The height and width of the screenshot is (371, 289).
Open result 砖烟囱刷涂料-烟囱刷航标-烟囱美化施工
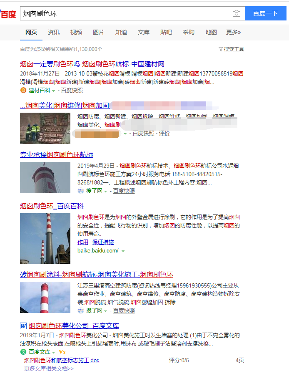[97, 275]
